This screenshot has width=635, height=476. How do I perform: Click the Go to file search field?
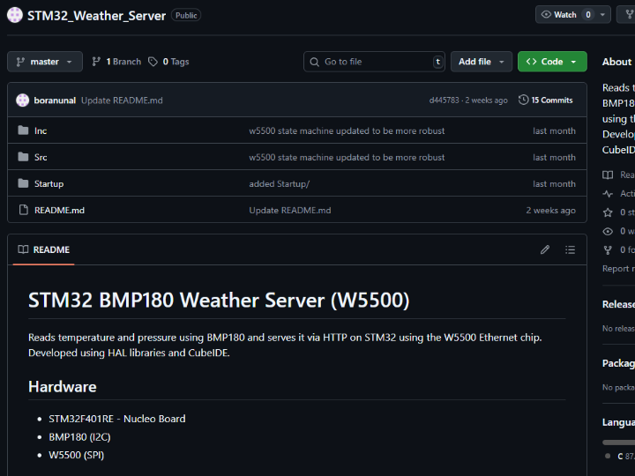click(x=374, y=62)
